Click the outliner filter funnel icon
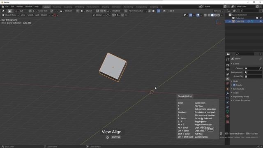 [262, 11]
